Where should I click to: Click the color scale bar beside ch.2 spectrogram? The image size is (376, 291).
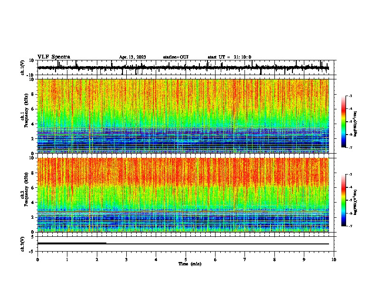point(344,200)
